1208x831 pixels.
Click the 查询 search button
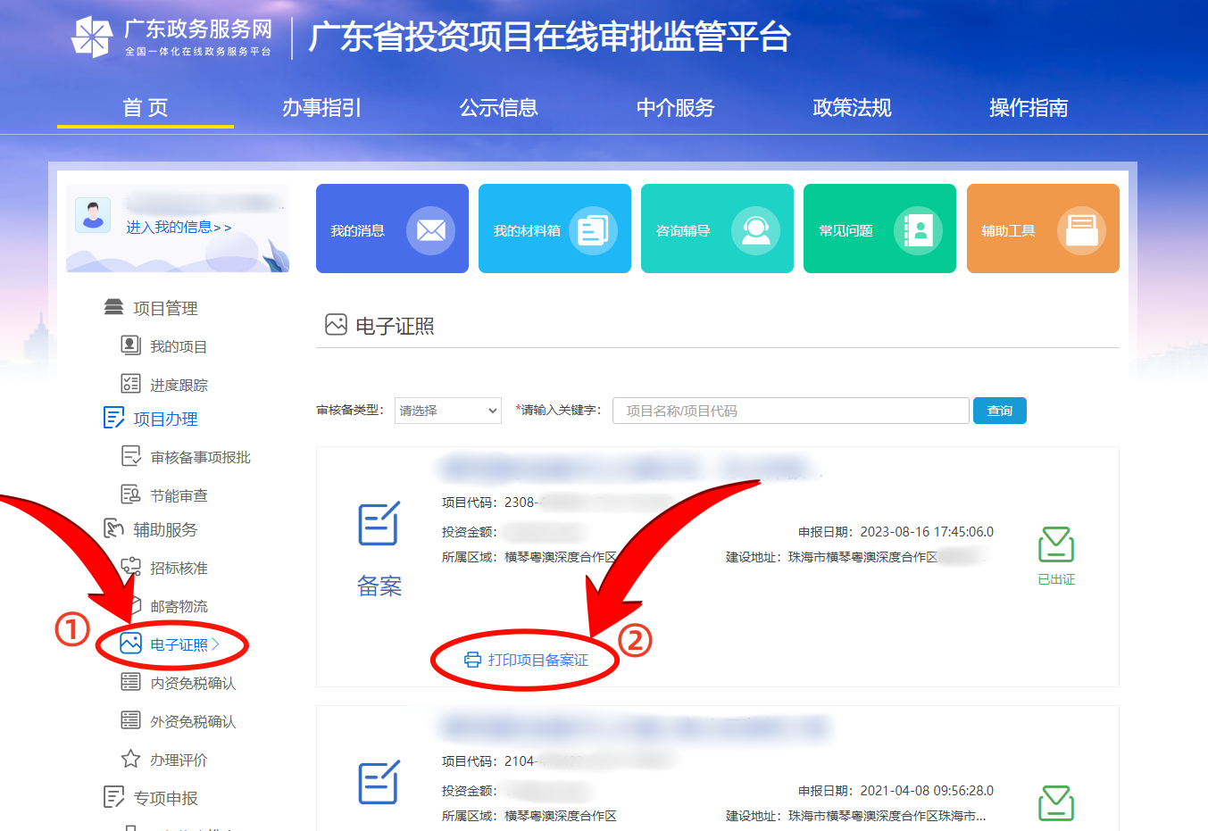(x=999, y=410)
